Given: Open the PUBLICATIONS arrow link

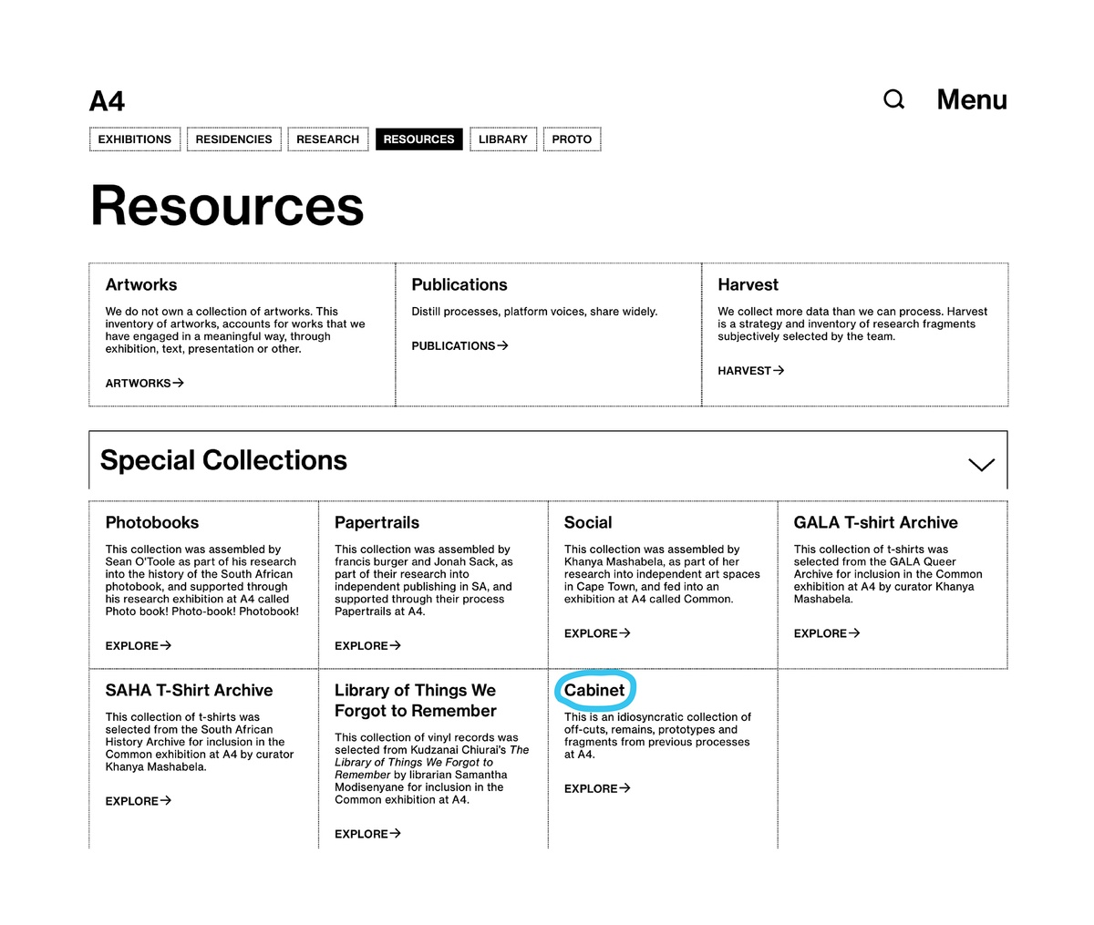Looking at the screenshot, I should coord(459,345).
